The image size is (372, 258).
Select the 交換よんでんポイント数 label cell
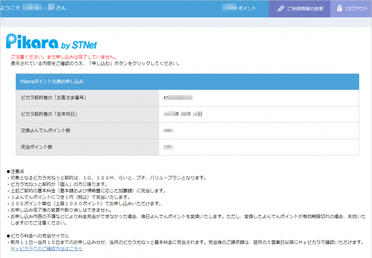(x=87, y=130)
